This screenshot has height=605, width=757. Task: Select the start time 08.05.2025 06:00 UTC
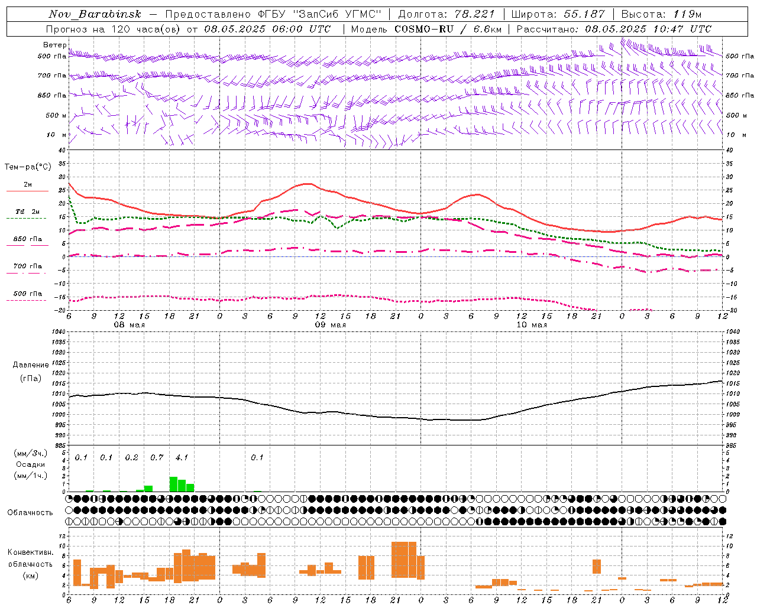267,29
